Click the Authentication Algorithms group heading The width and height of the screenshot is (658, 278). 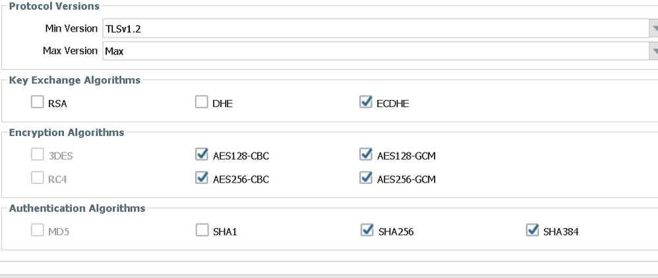[76, 208]
